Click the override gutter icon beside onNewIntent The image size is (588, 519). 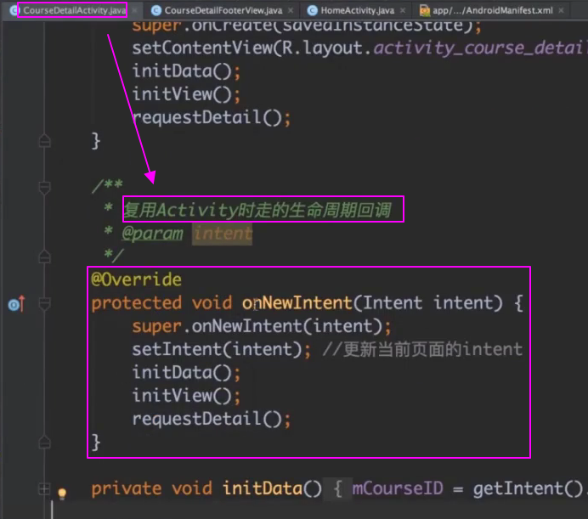coord(16,304)
